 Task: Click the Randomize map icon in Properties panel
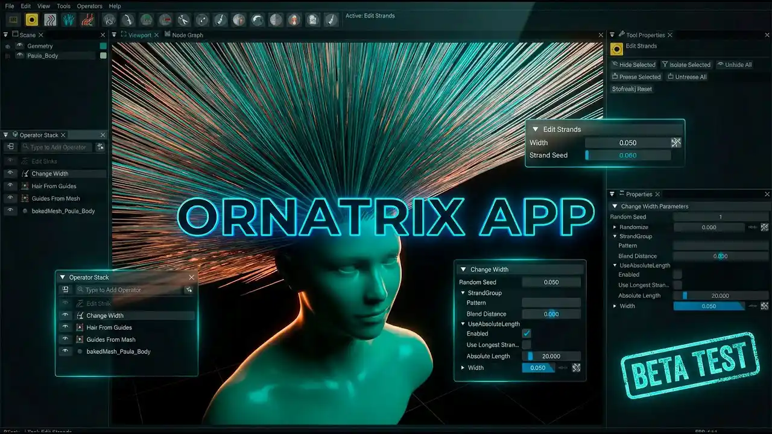tap(764, 227)
